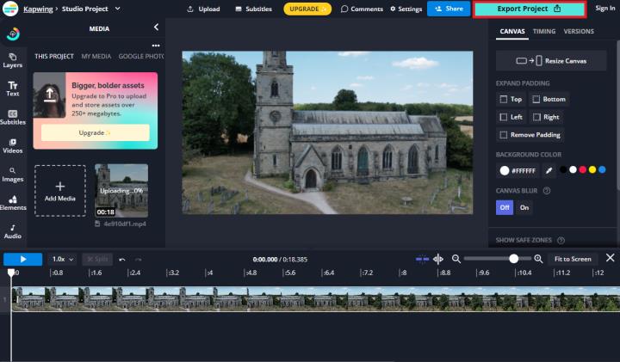Viewport: 620px width, 362px height.
Task: Select the church video clip in timeline
Action: [x=315, y=299]
